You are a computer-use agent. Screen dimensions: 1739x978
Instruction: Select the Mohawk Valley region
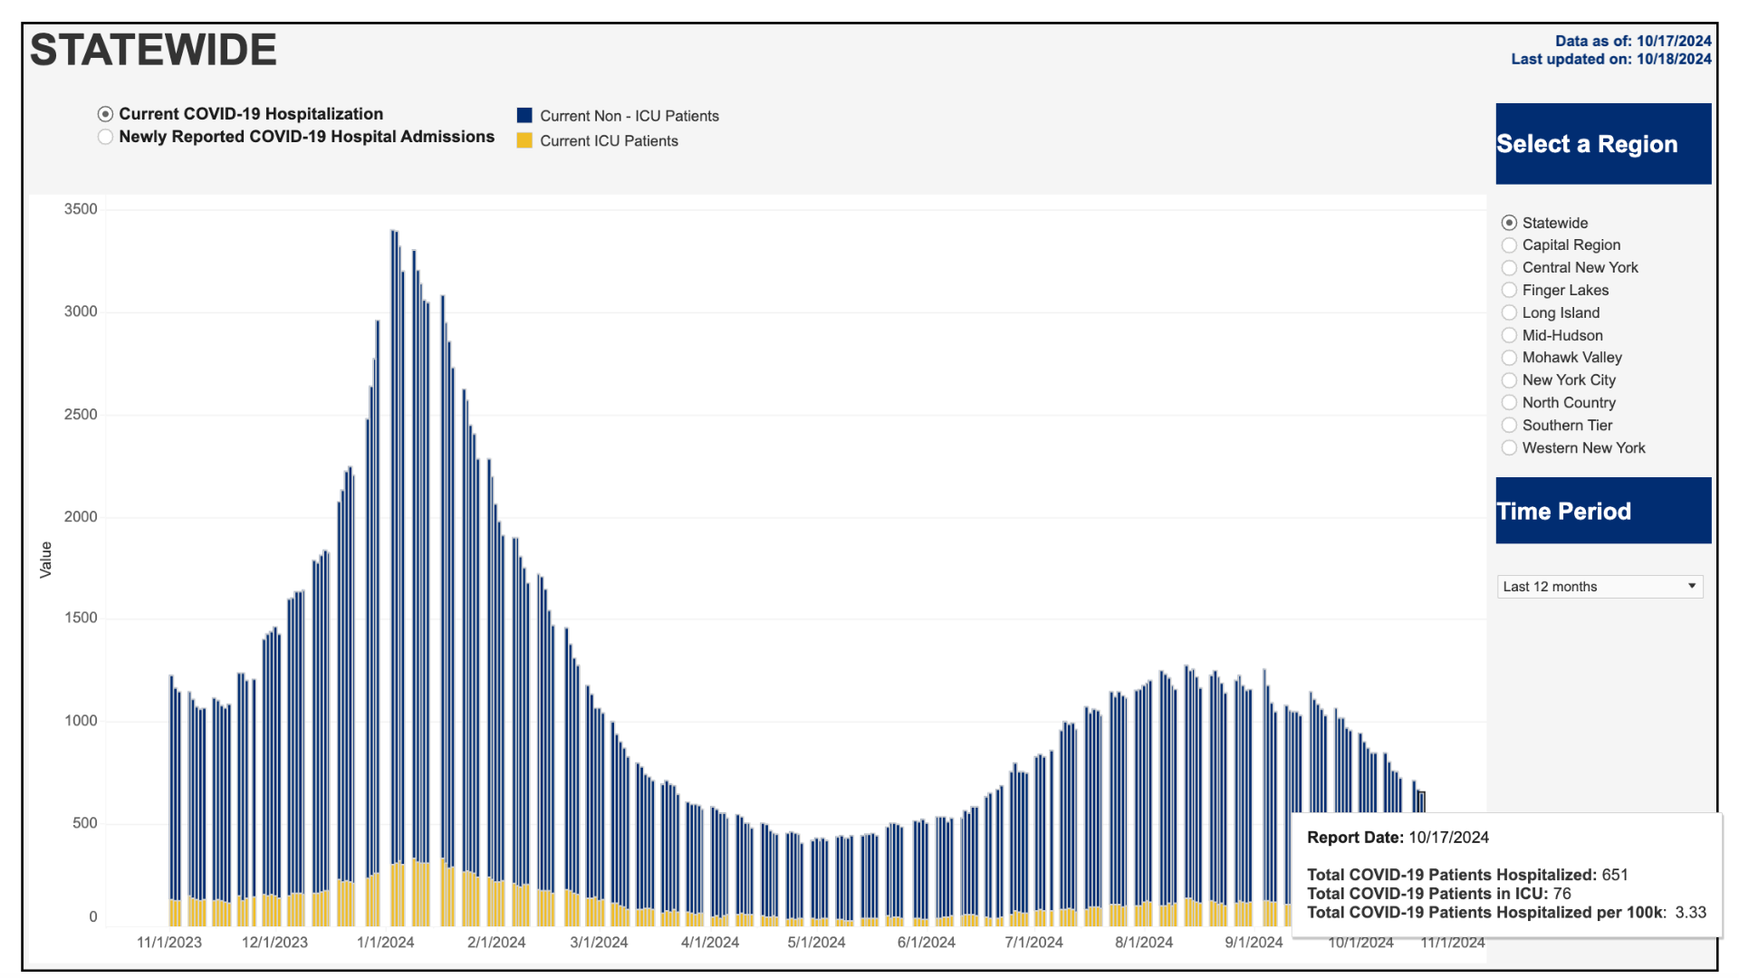pyautogui.click(x=1509, y=358)
